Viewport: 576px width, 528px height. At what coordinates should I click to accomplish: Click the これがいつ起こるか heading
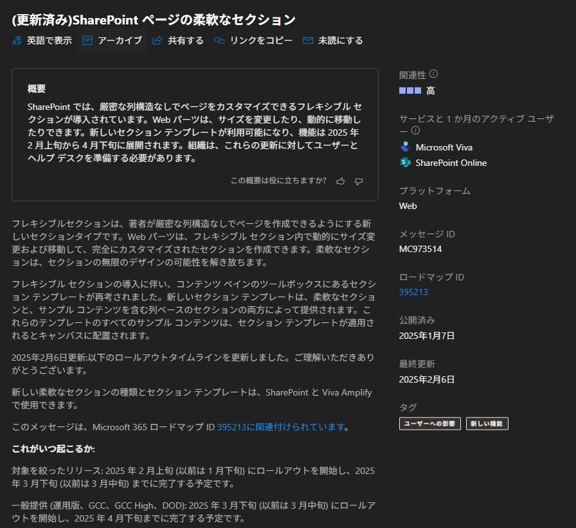point(53,449)
